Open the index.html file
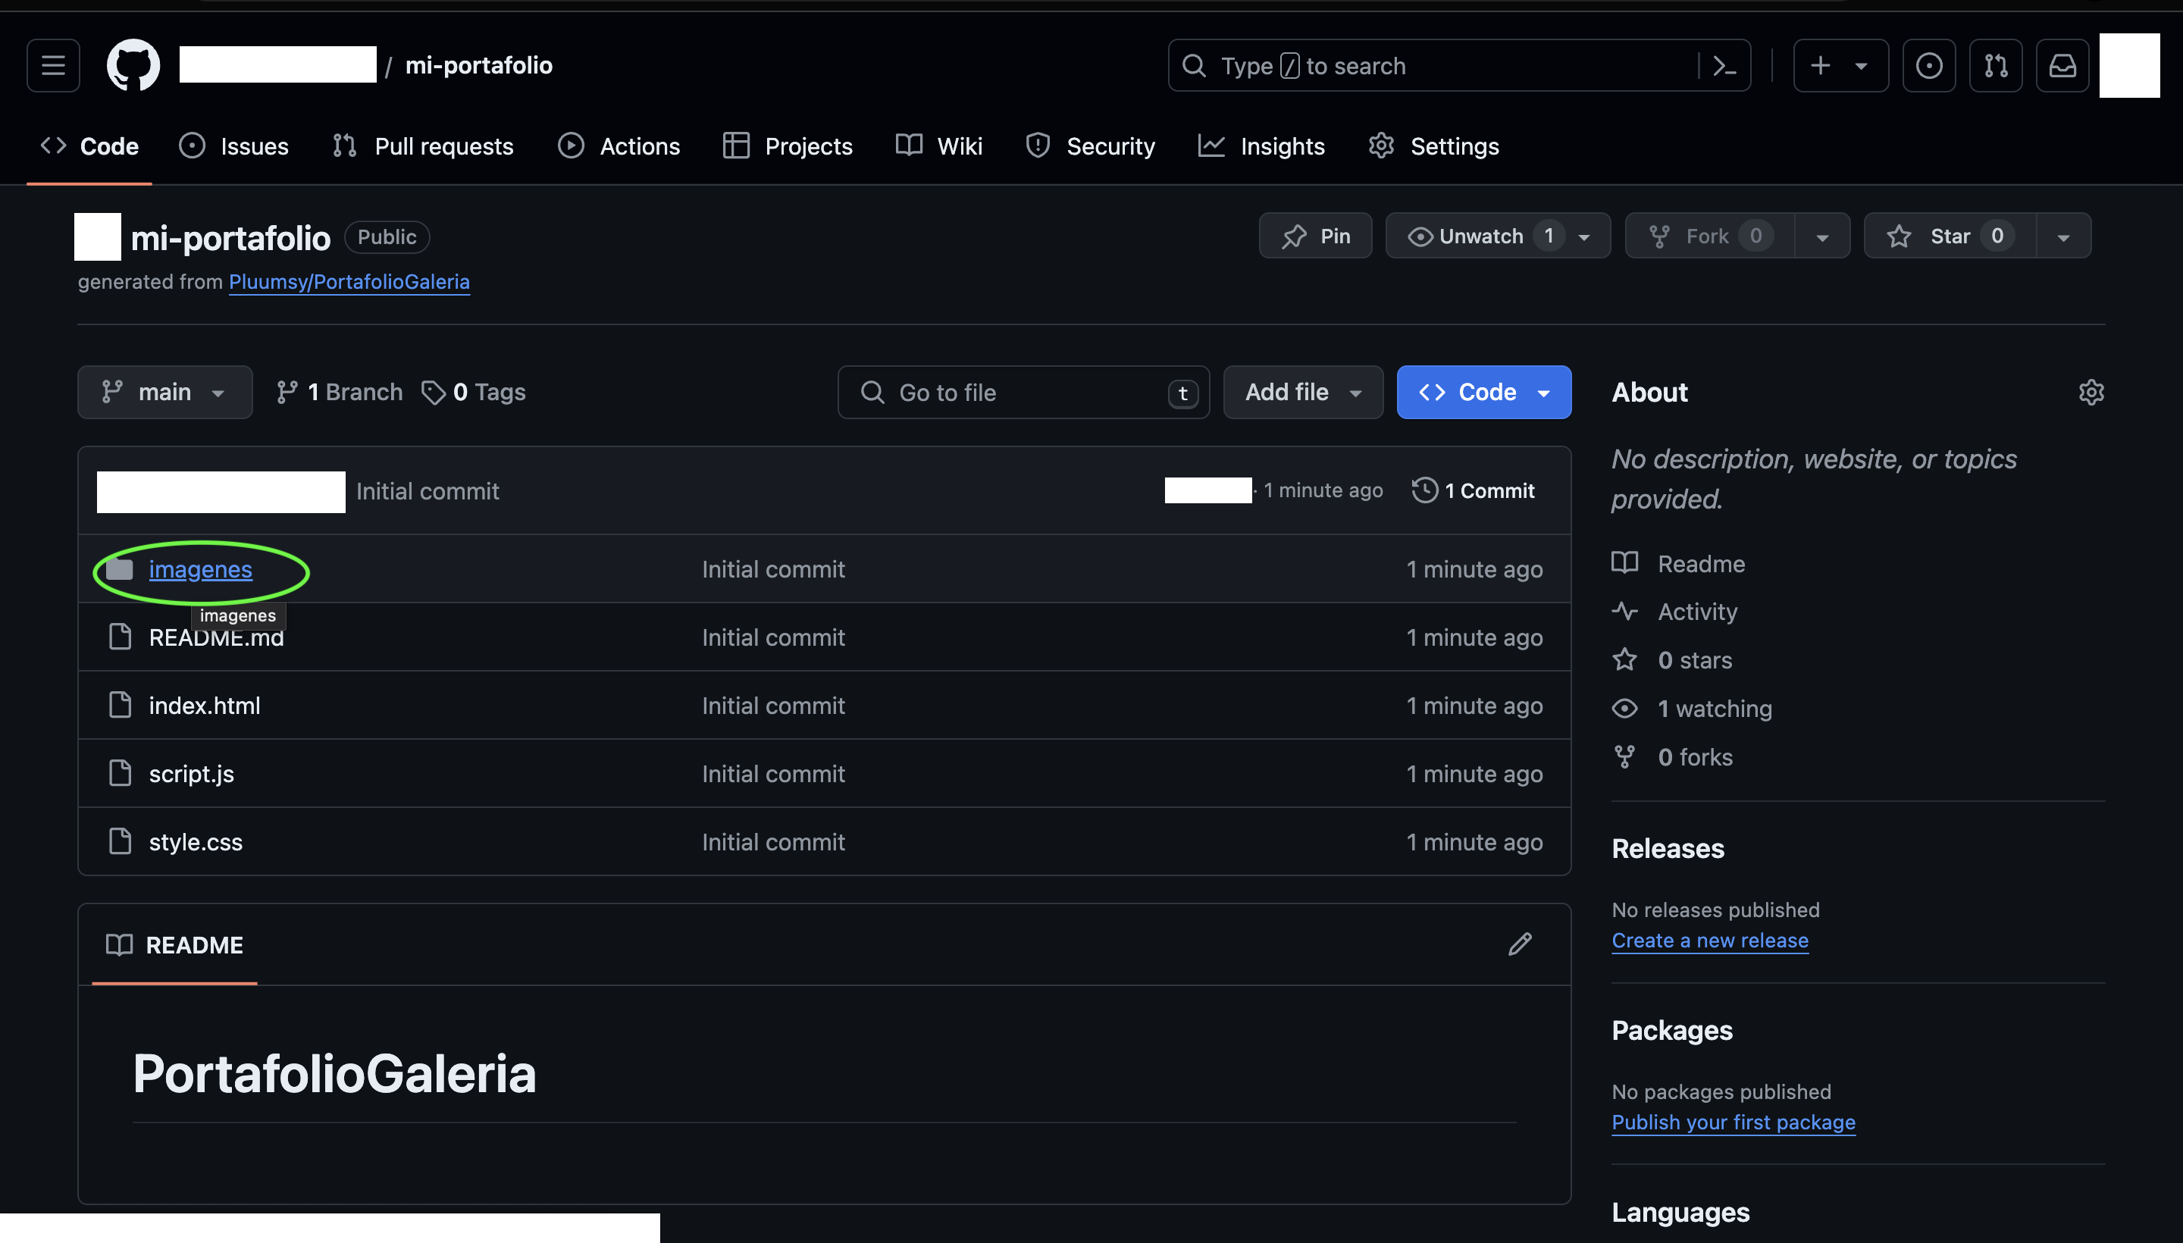2183x1243 pixels. (204, 706)
